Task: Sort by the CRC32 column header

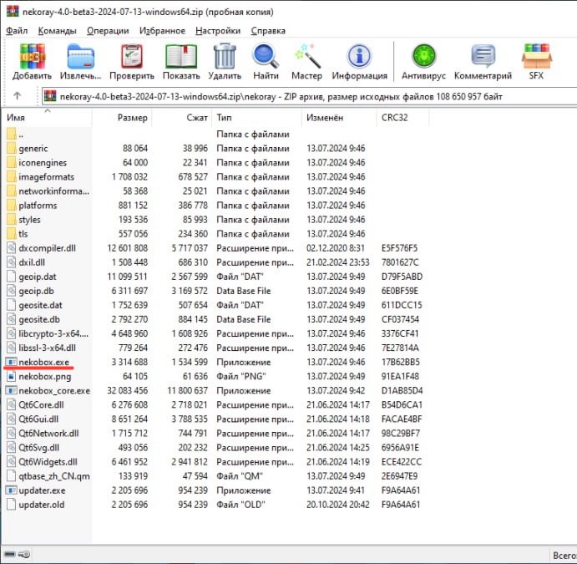Action: click(403, 118)
